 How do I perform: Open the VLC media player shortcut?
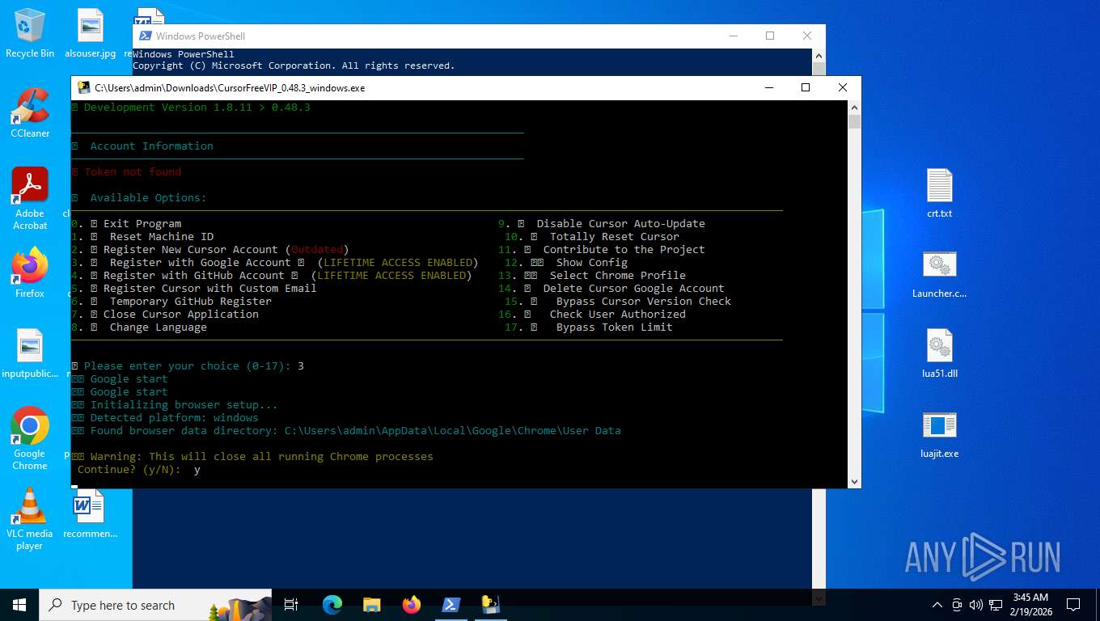pyautogui.click(x=30, y=518)
